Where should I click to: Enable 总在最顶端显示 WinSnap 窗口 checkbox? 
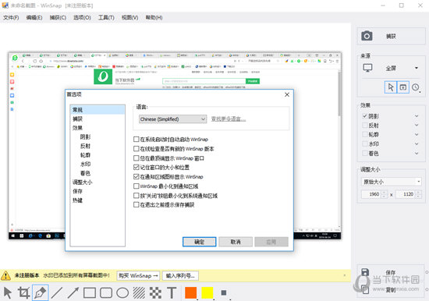pos(136,158)
